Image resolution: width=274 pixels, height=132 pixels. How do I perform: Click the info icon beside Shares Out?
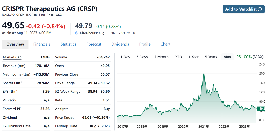[21, 82]
